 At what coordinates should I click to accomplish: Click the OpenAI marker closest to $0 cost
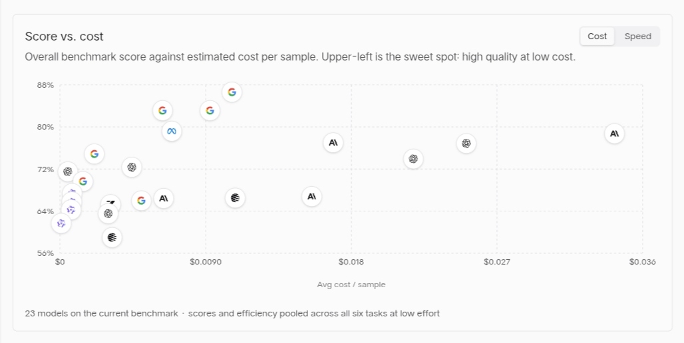[68, 171]
